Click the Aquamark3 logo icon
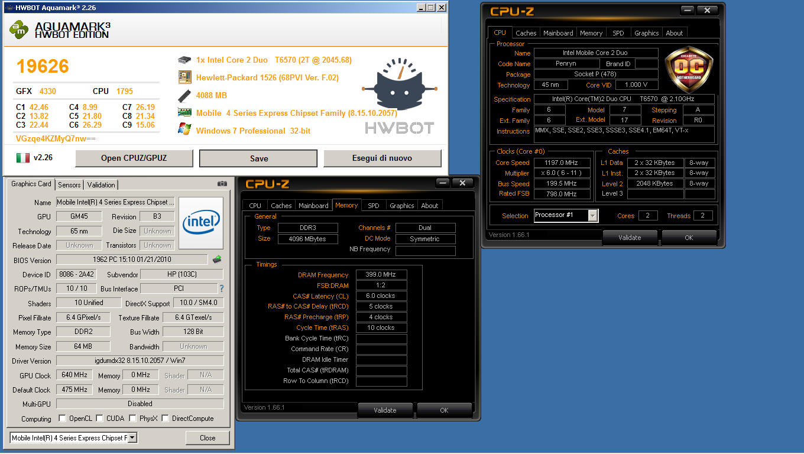 (19, 30)
